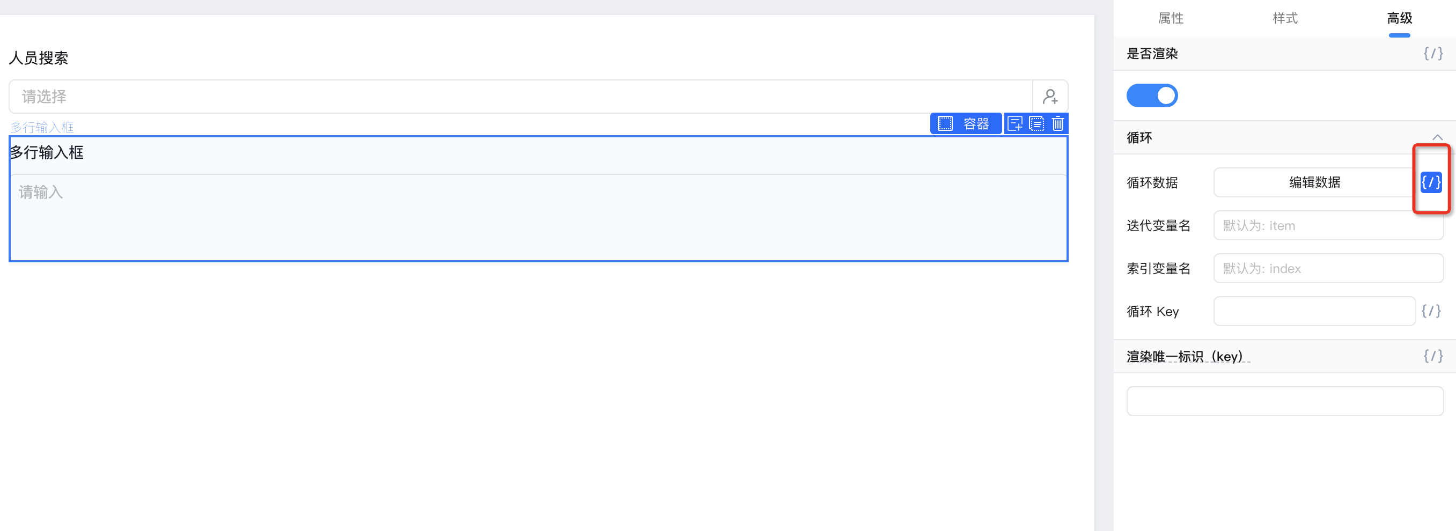Click the 请输入 multiline text area
Screen dimensions: 1456x531
coord(538,216)
